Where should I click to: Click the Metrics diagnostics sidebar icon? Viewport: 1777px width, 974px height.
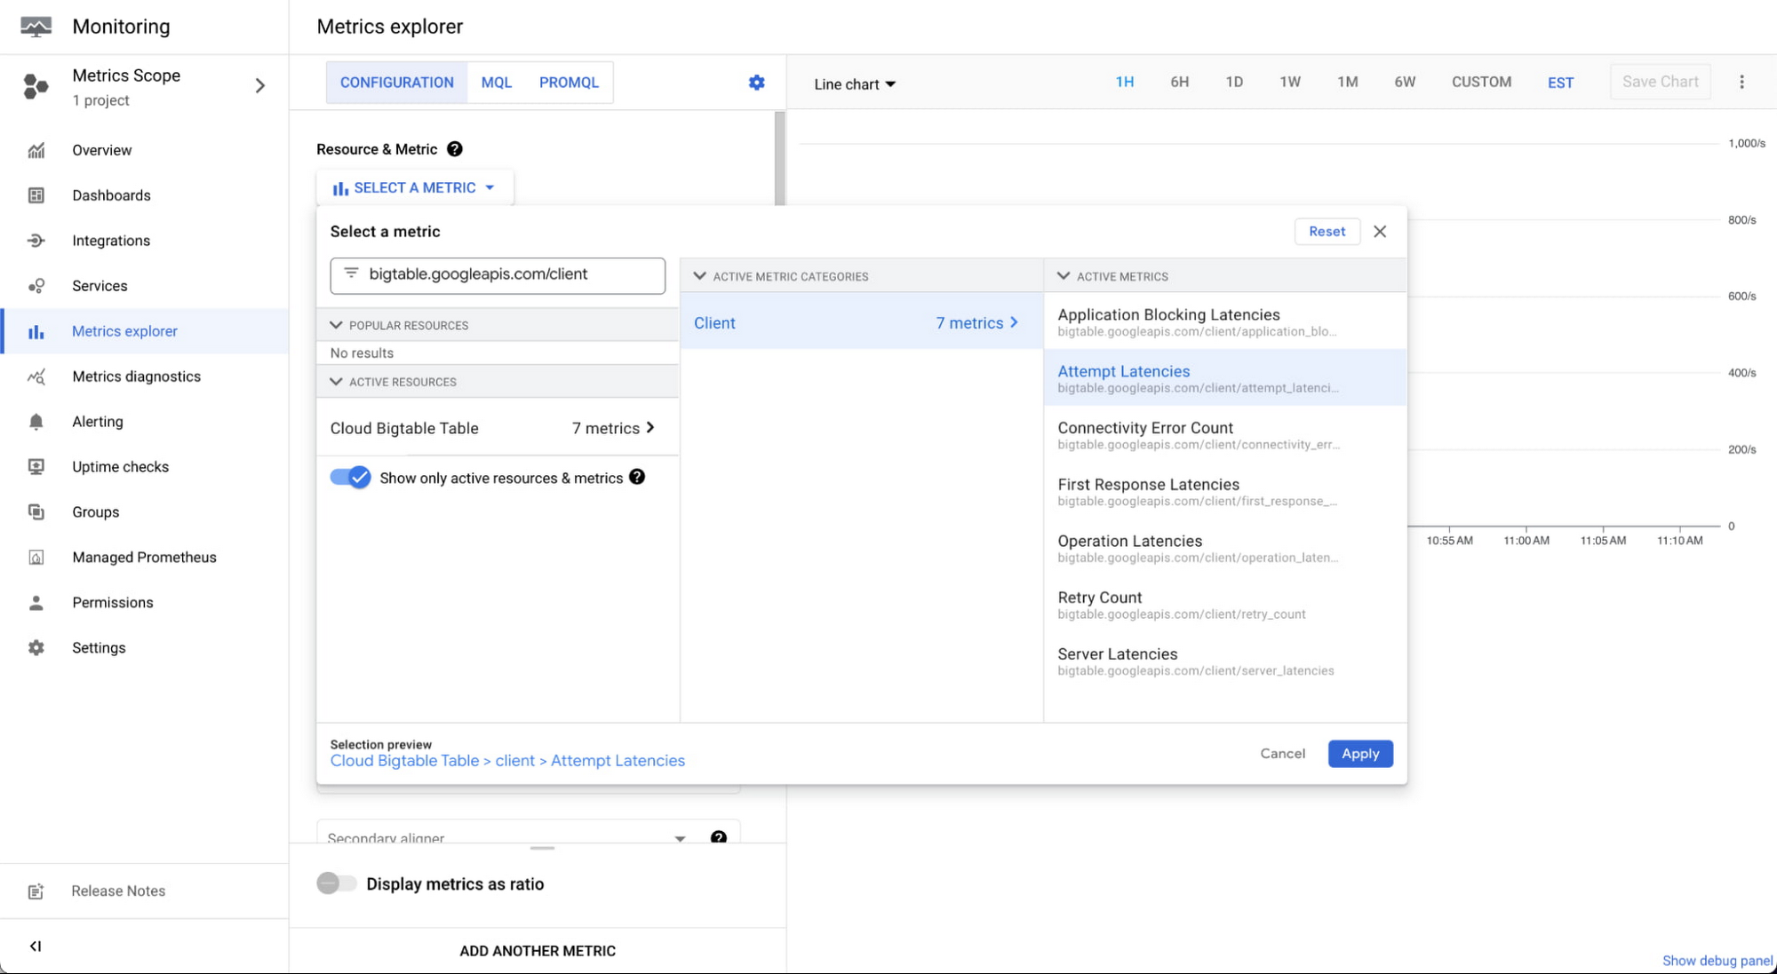tap(34, 376)
